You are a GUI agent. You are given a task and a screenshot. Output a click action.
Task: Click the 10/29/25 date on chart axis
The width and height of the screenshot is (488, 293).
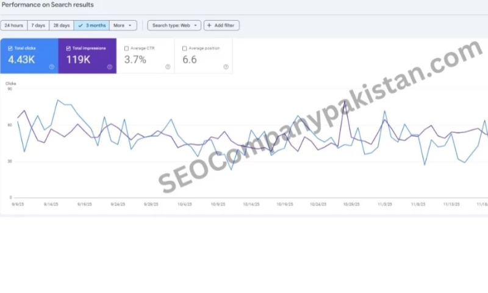click(351, 204)
